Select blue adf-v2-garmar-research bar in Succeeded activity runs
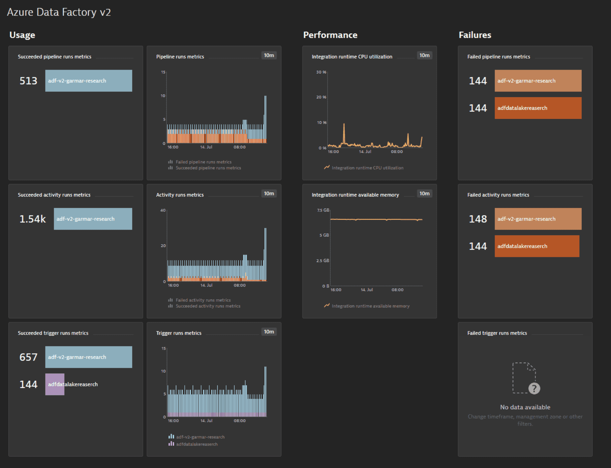The height and width of the screenshot is (468, 611). coord(93,219)
